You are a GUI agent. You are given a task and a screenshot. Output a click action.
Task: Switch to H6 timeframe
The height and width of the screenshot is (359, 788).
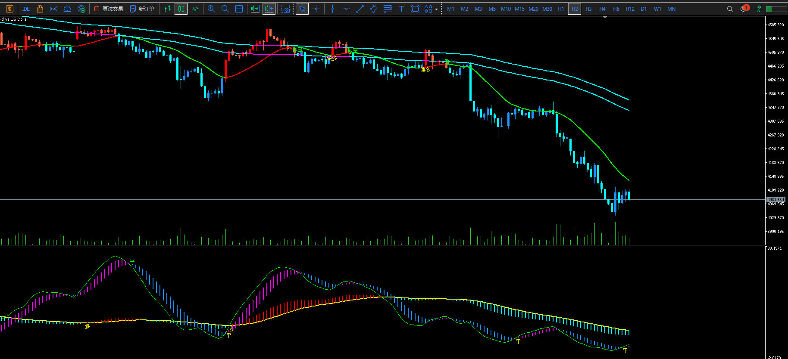click(x=616, y=9)
